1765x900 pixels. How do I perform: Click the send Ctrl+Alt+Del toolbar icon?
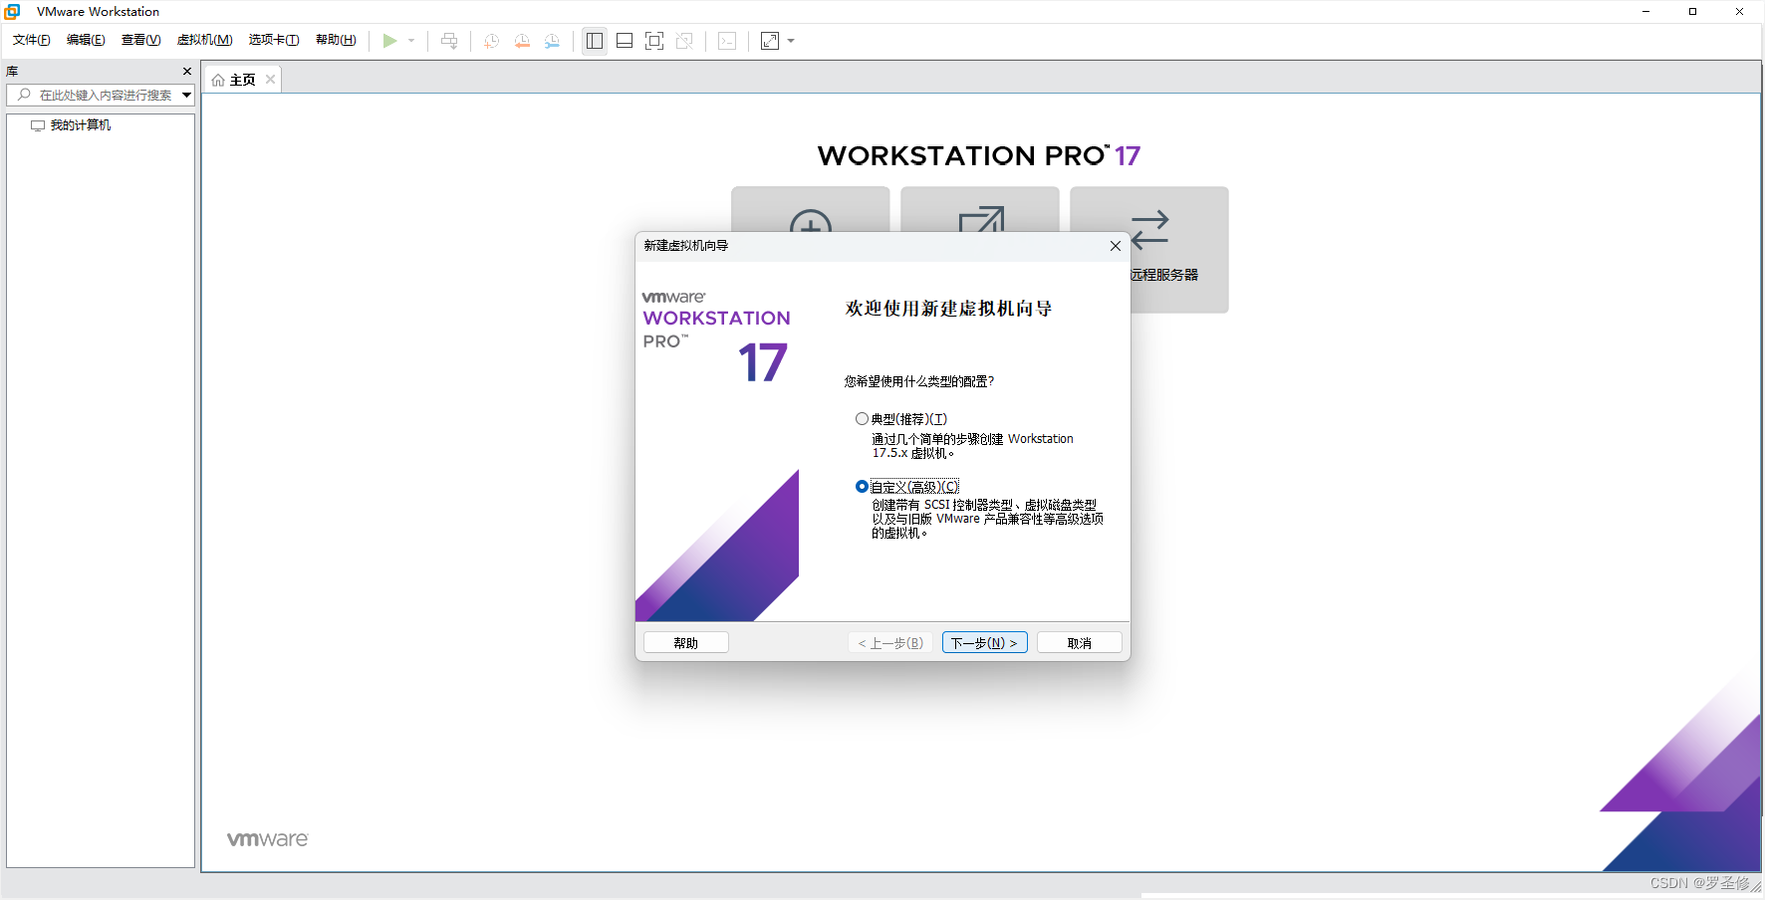pos(449,41)
